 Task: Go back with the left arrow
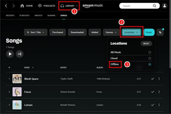click(6, 6)
